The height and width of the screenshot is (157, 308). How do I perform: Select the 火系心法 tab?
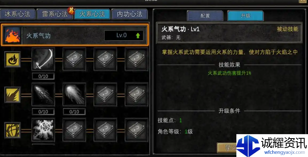[x=92, y=14]
